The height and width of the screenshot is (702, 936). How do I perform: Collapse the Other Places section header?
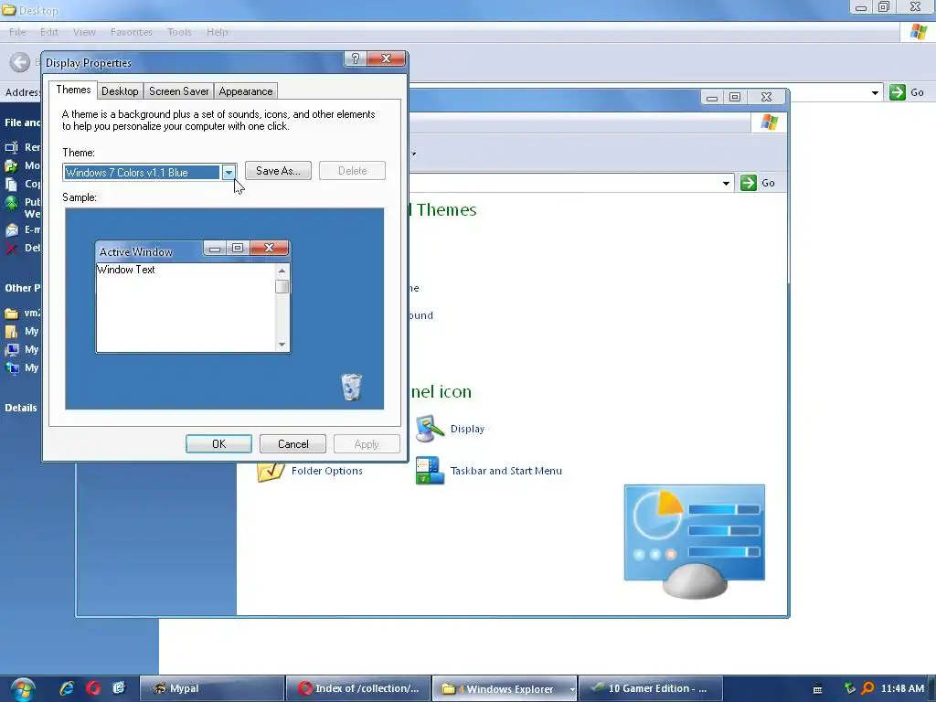[23, 288]
